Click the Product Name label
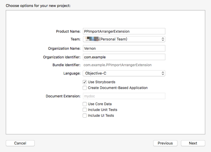211x152 pixels. pos(68,31)
